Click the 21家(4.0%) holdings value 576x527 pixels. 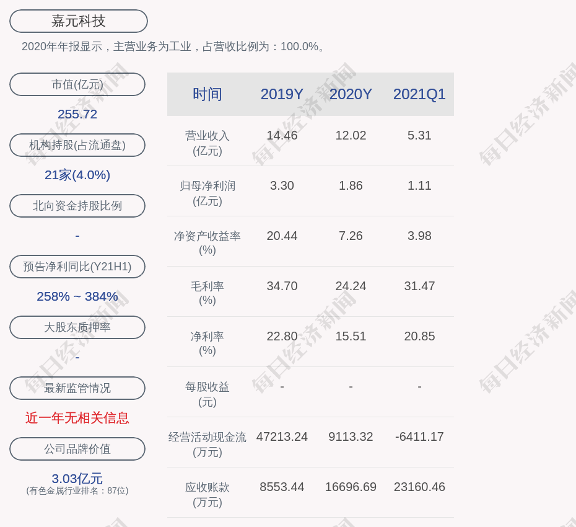77,175
